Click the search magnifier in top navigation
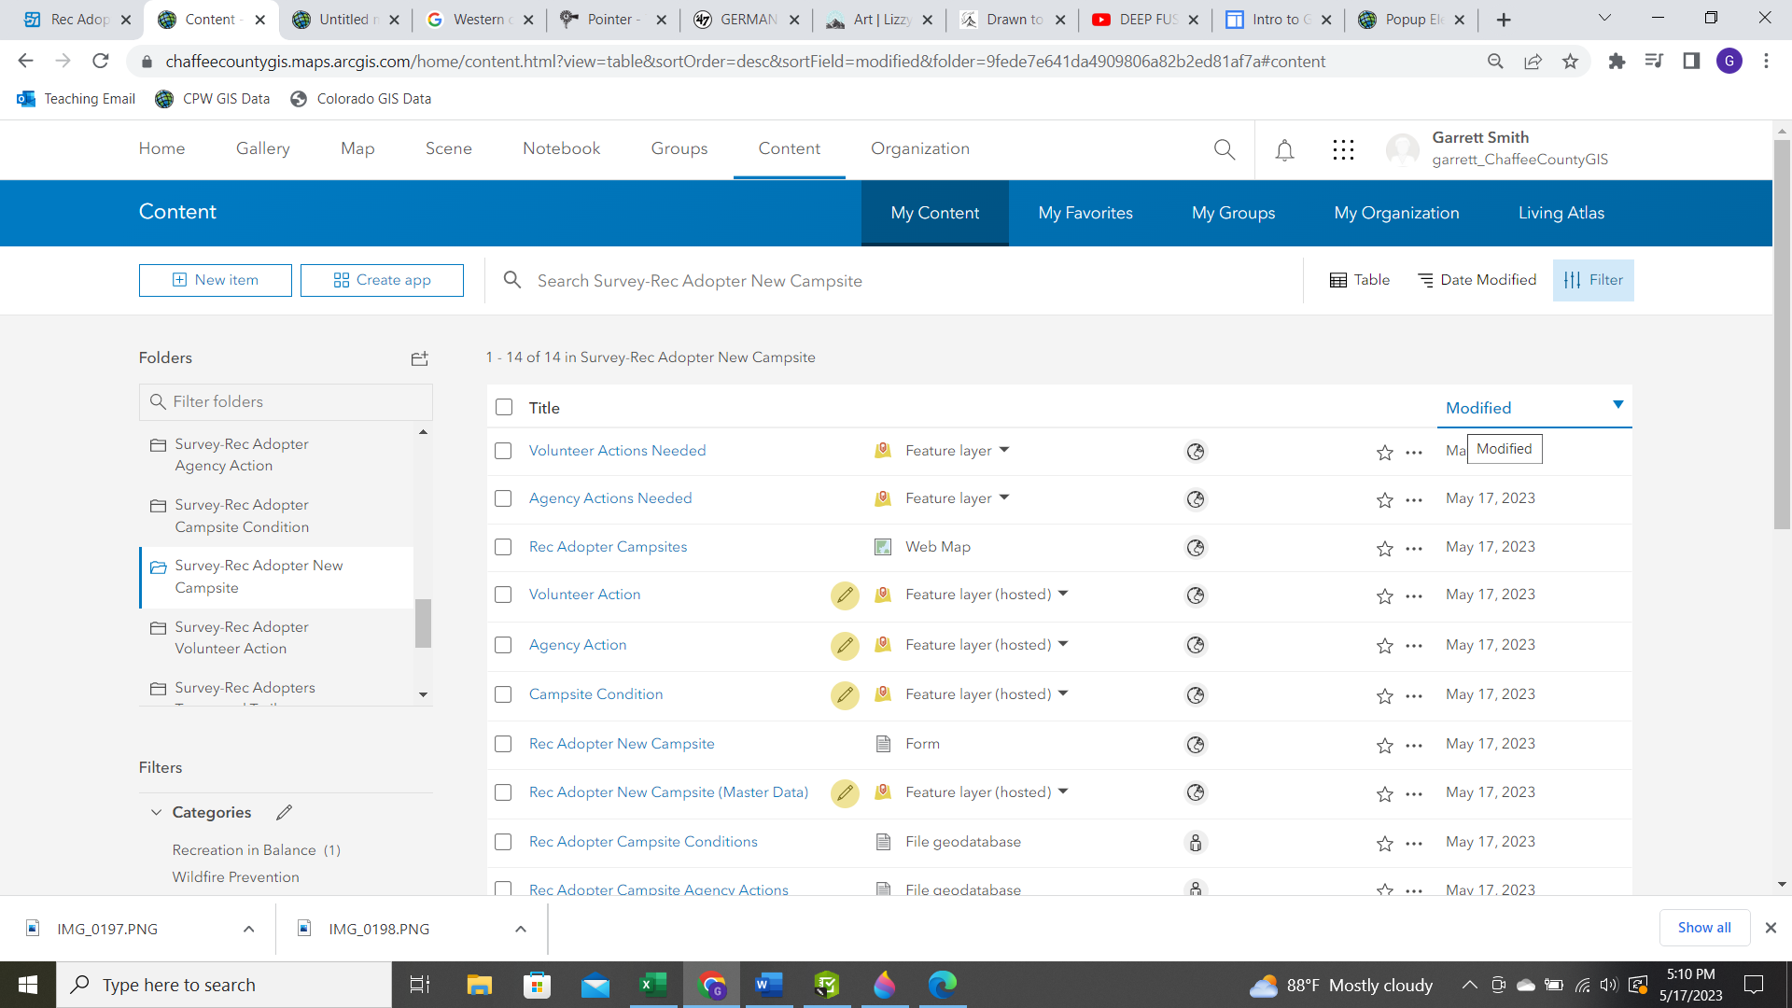Screen dimensions: 1792x1008 (1225, 149)
